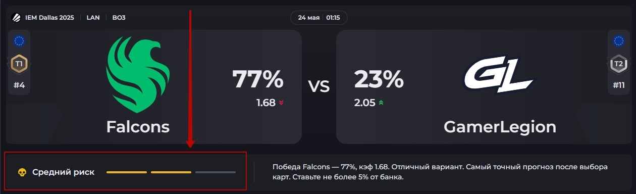The width and height of the screenshot is (636, 194).
Task: Click the GamerLegion team name
Action: pos(500,127)
